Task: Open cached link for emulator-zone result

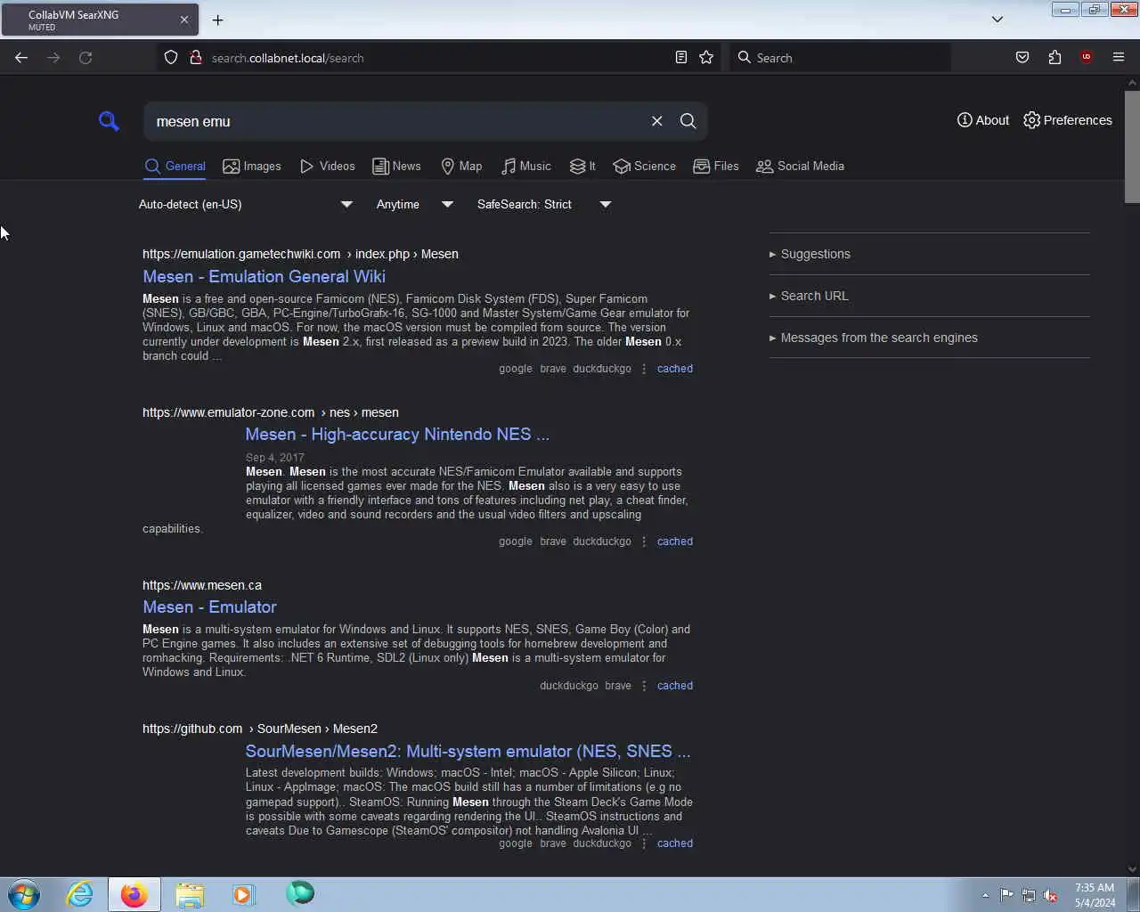Action: tap(675, 541)
